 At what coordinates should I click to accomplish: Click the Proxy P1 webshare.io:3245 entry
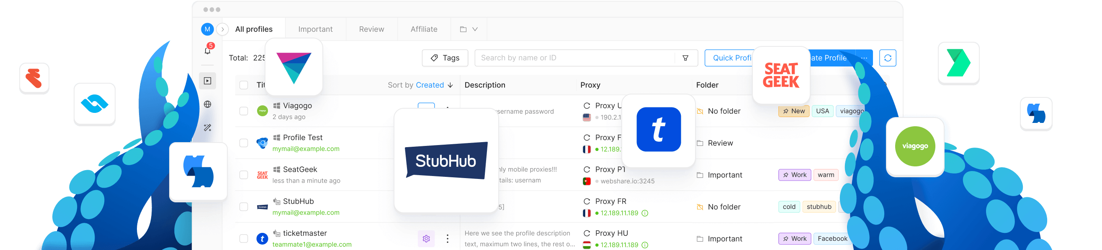pos(618,175)
